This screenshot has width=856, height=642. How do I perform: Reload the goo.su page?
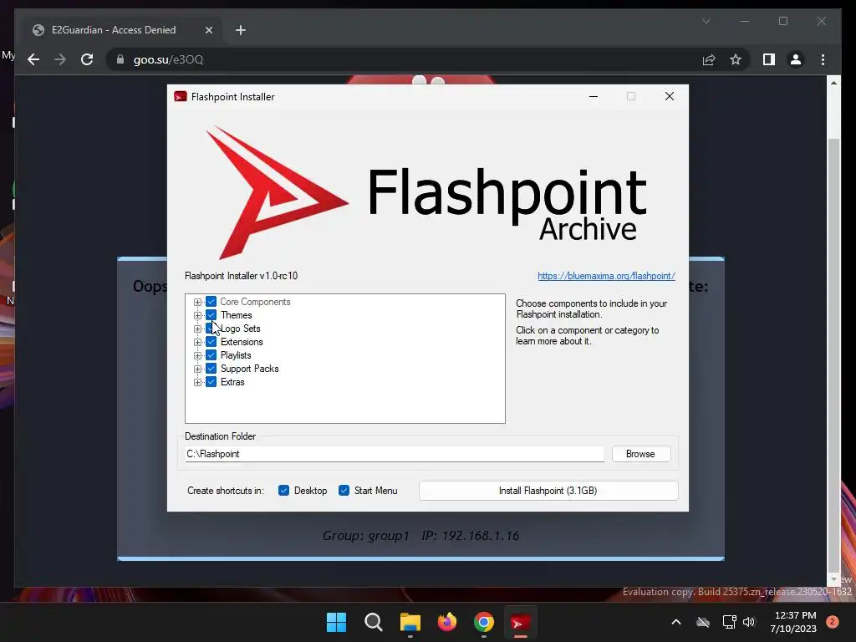[x=87, y=59]
